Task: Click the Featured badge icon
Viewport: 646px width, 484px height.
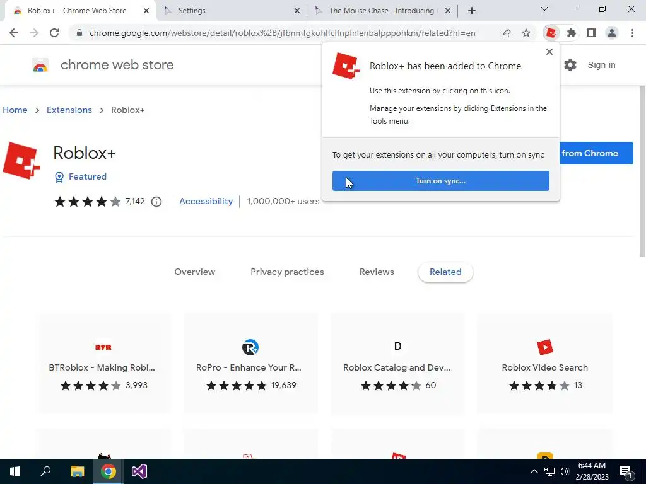Action: pyautogui.click(x=59, y=177)
